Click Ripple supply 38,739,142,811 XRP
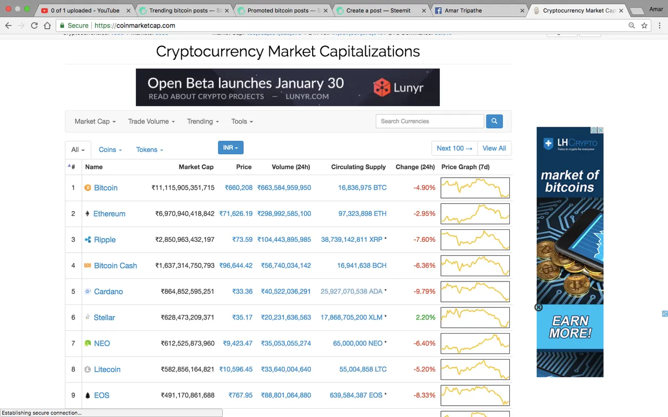This screenshot has width=668, height=417. click(x=352, y=240)
